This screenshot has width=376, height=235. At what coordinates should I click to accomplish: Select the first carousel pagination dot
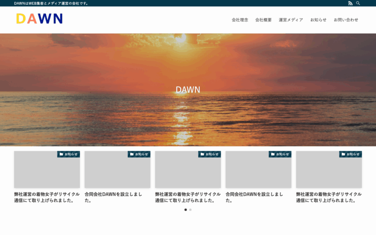tap(186, 210)
